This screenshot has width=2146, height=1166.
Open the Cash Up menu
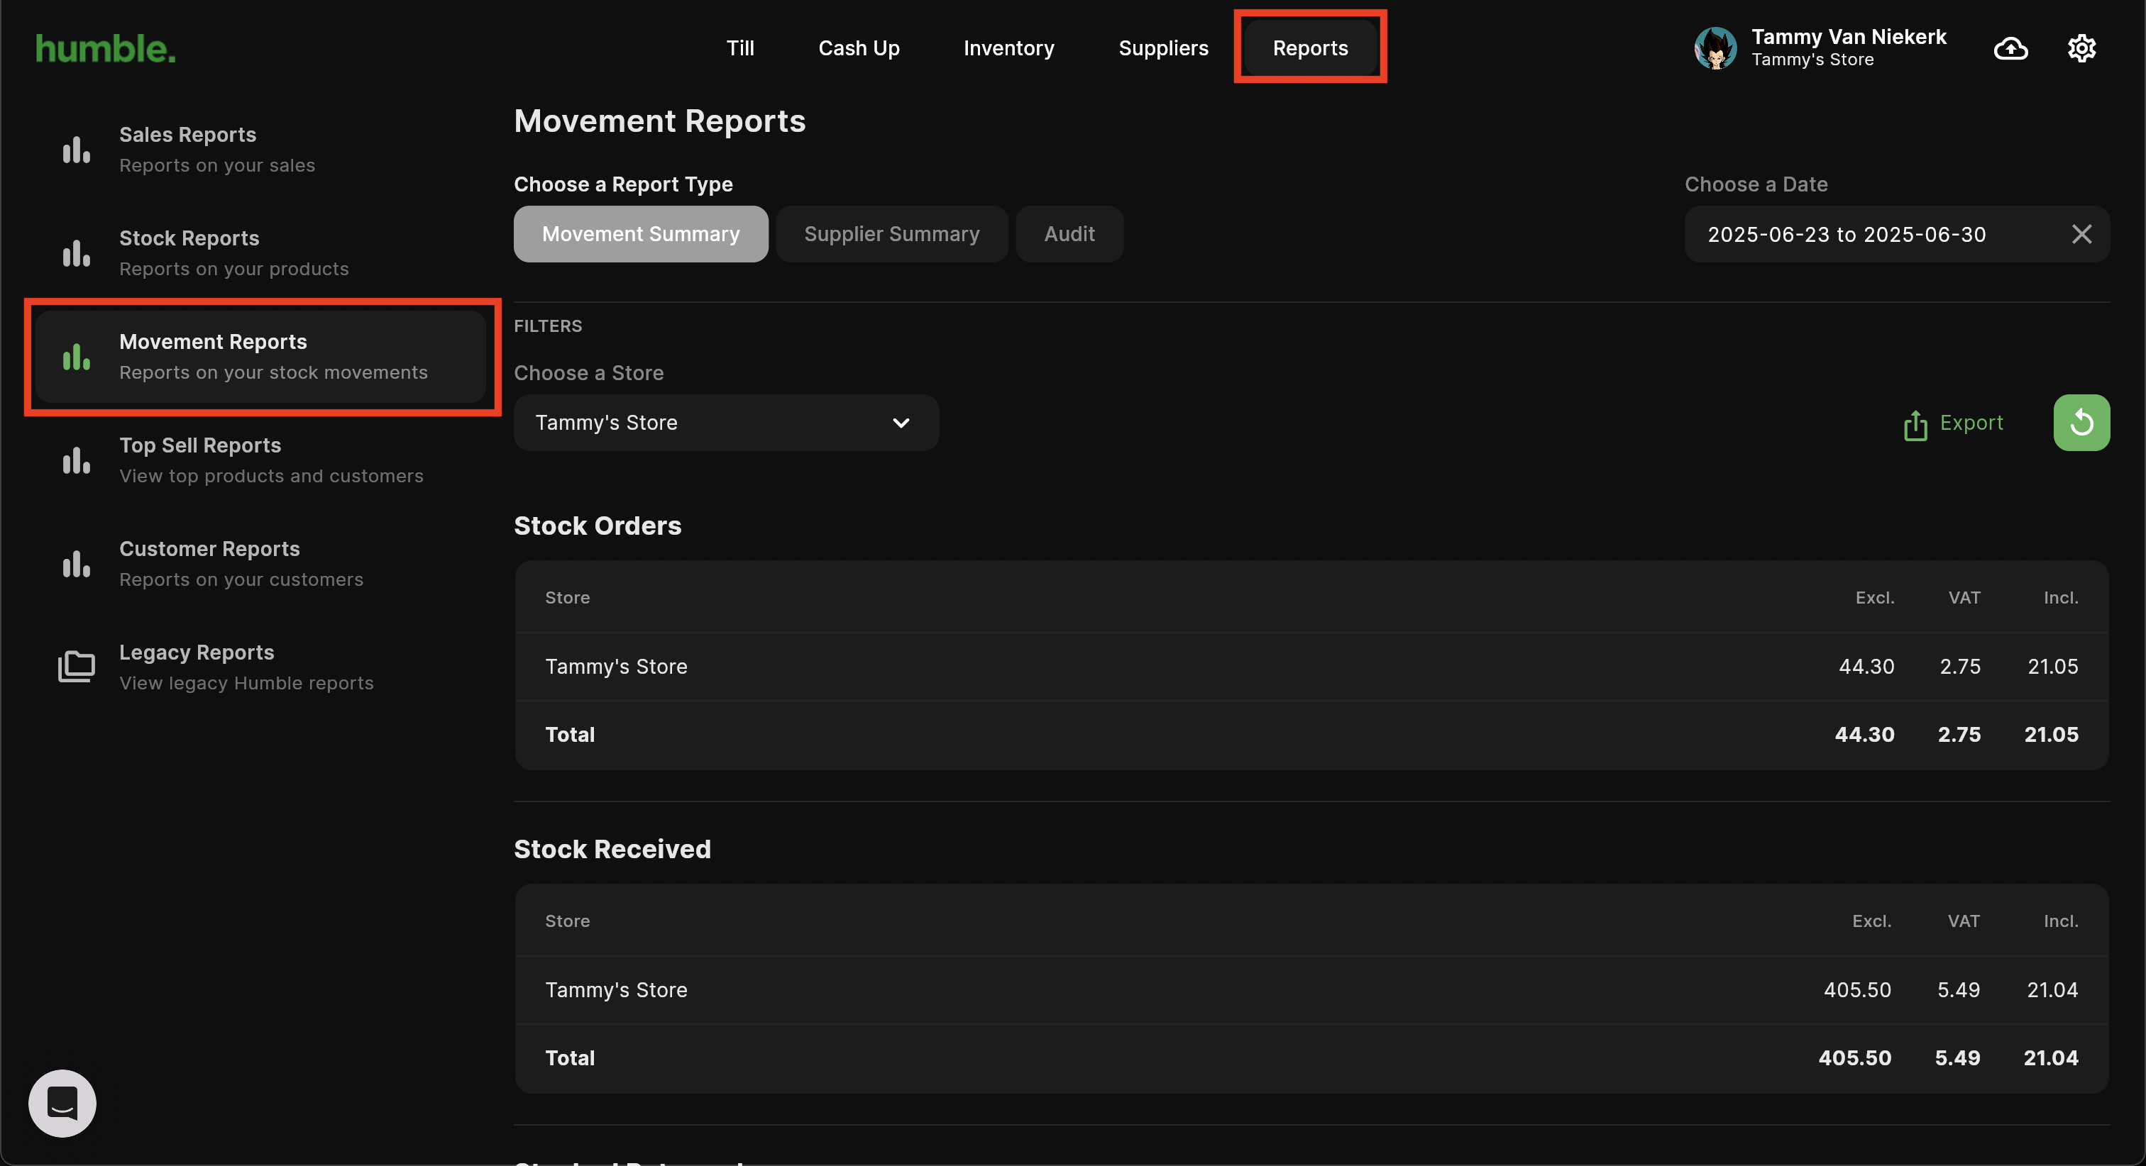click(x=859, y=48)
